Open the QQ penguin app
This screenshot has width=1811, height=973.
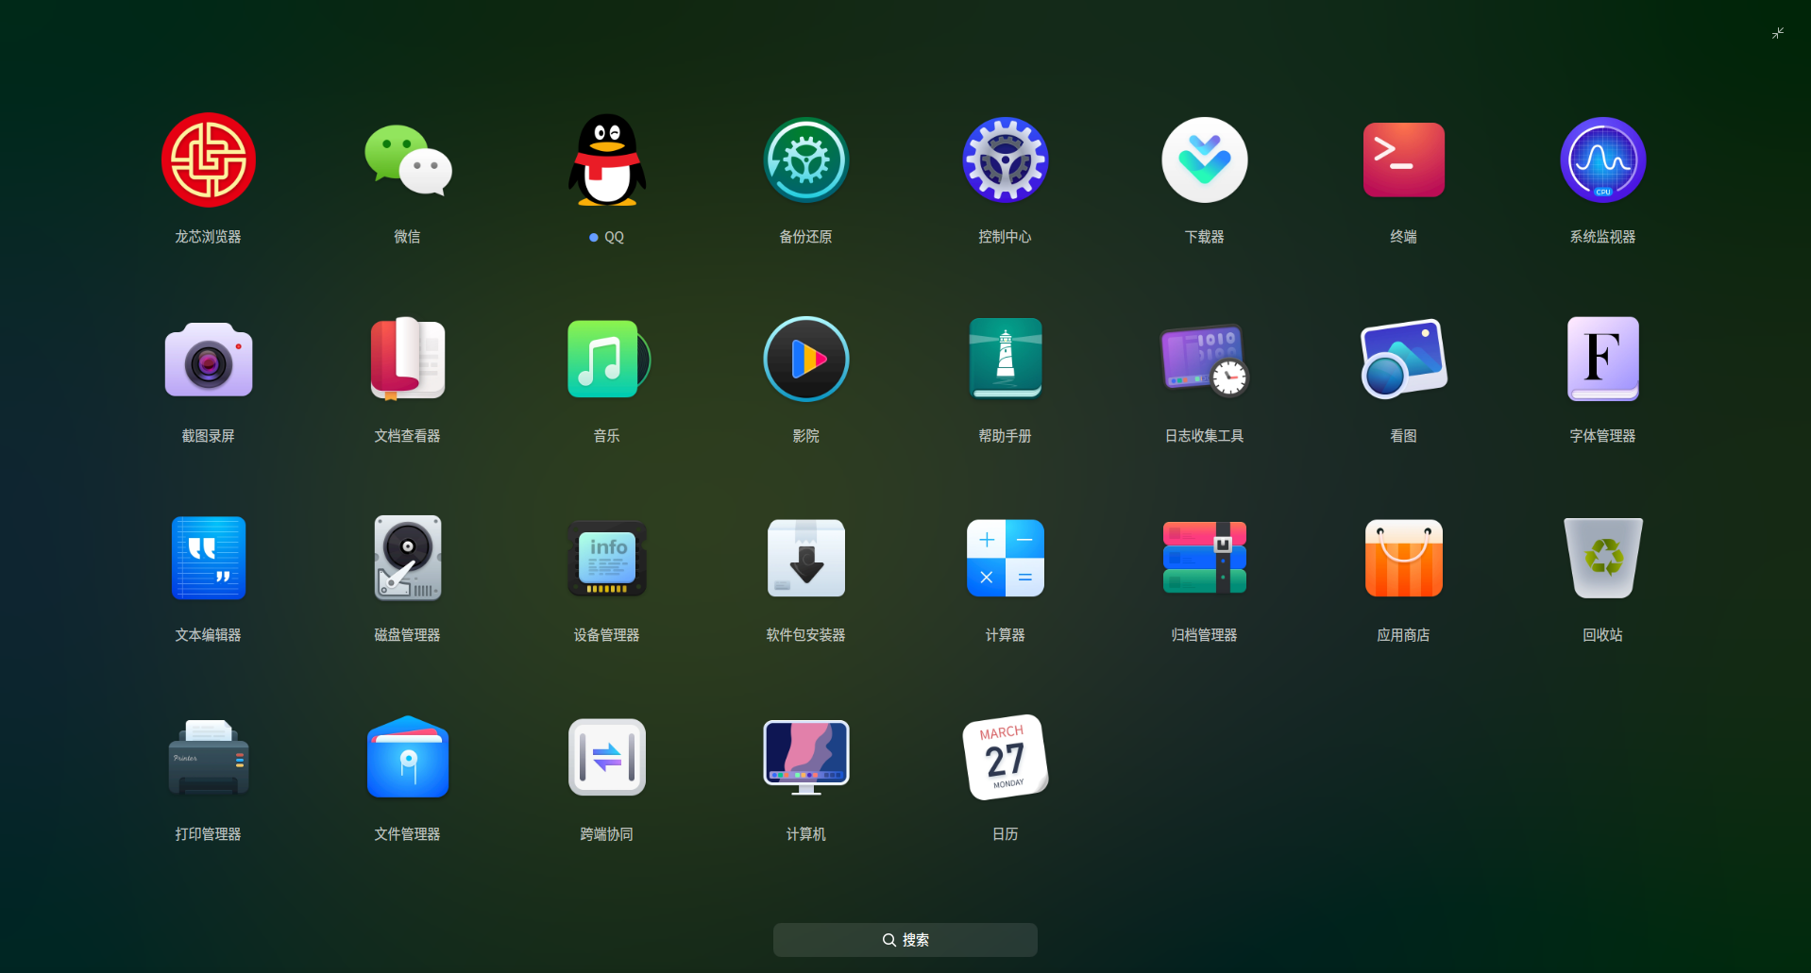607,160
